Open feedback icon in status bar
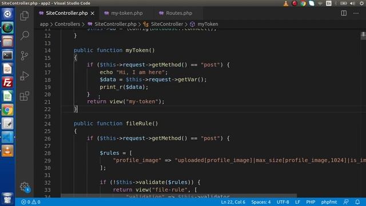Image resolution: width=366 pixels, height=206 pixels. tap(346, 202)
